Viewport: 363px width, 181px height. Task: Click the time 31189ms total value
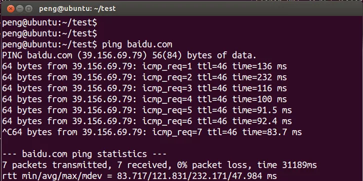[x=287, y=166]
